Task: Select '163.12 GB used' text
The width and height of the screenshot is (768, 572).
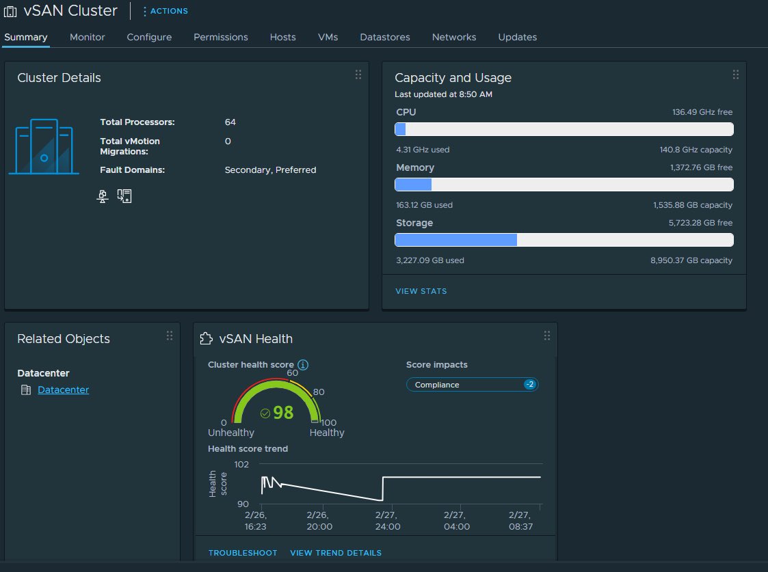Action: point(424,205)
